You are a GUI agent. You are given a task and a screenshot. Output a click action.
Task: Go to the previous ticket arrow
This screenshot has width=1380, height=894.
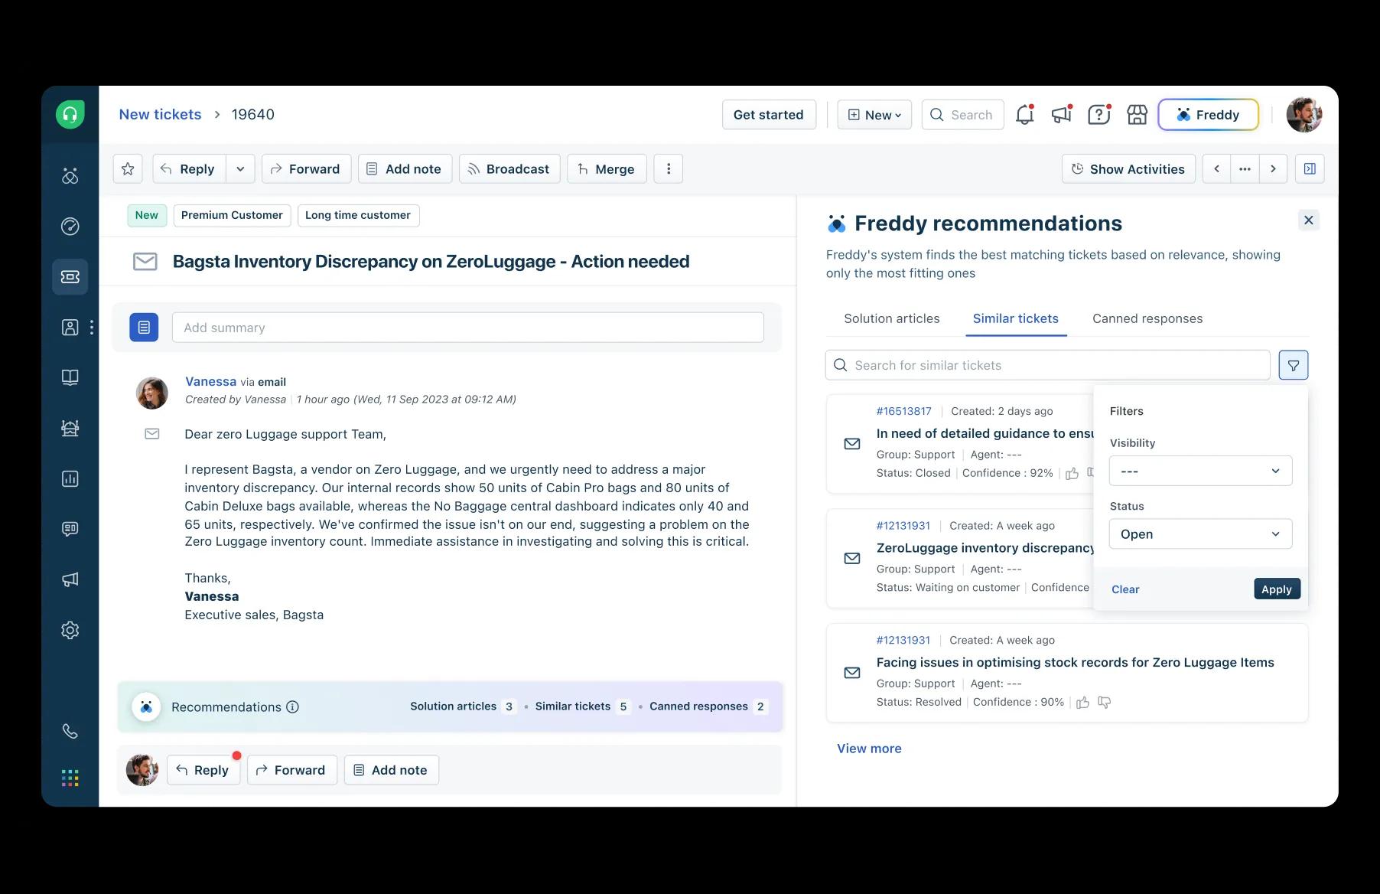click(1216, 169)
